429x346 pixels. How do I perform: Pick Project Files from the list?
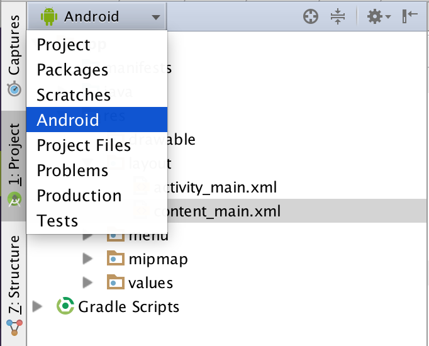tap(84, 145)
